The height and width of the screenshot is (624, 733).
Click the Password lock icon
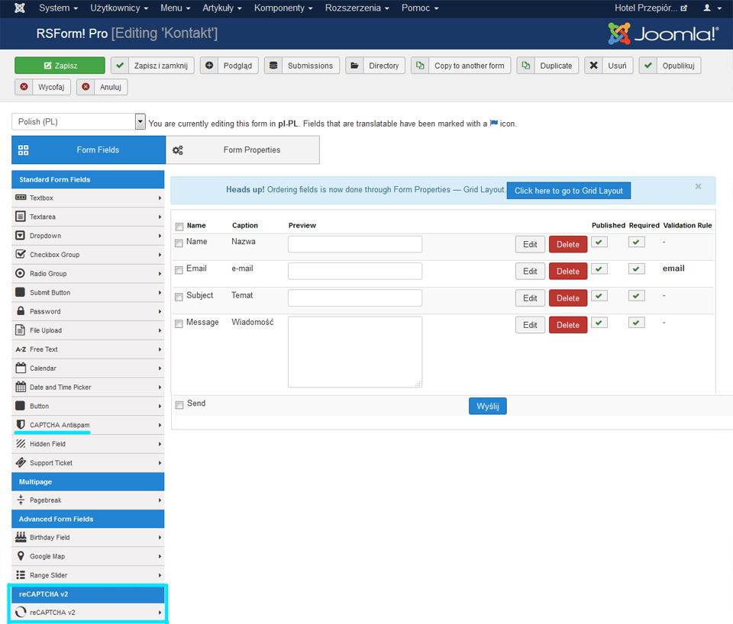[x=21, y=310]
